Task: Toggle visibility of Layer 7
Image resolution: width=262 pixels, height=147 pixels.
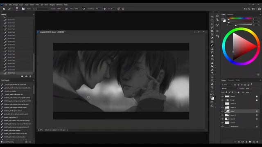Action: click(x=222, y=111)
